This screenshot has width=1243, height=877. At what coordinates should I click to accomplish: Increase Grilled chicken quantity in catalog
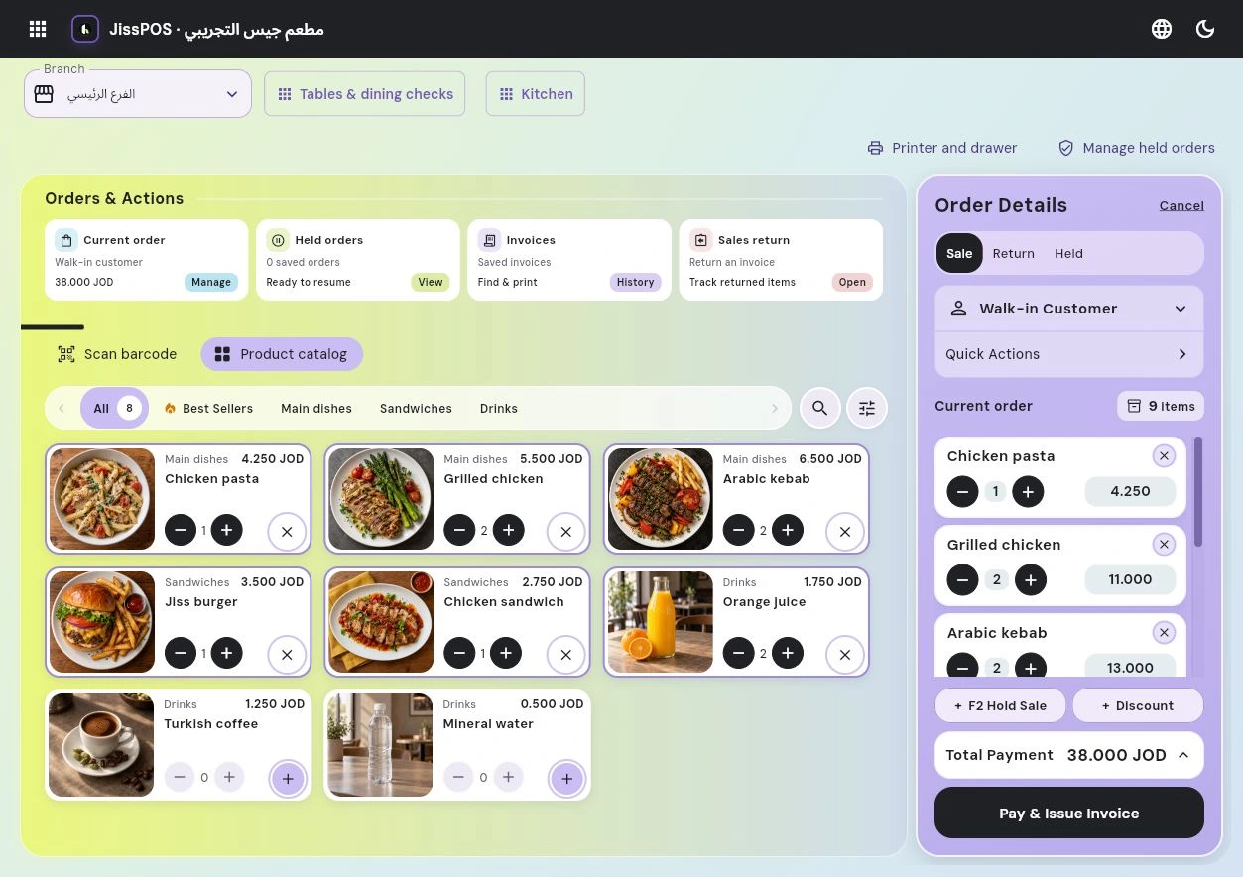tap(508, 530)
